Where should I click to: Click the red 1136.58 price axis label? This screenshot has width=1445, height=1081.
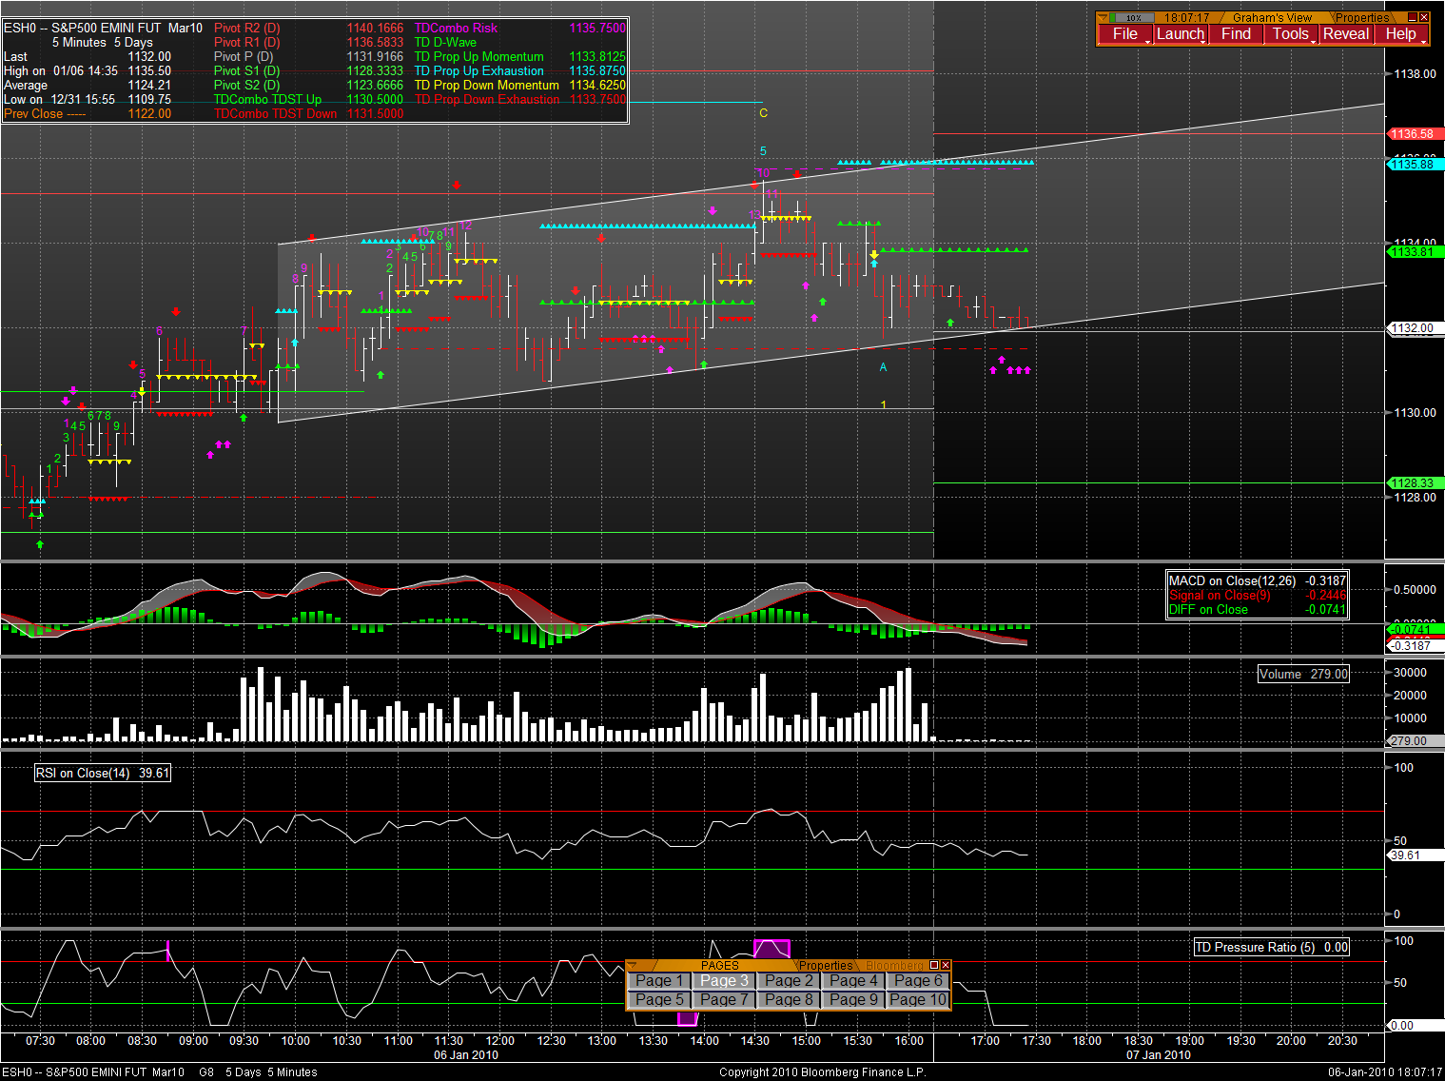pos(1415,134)
